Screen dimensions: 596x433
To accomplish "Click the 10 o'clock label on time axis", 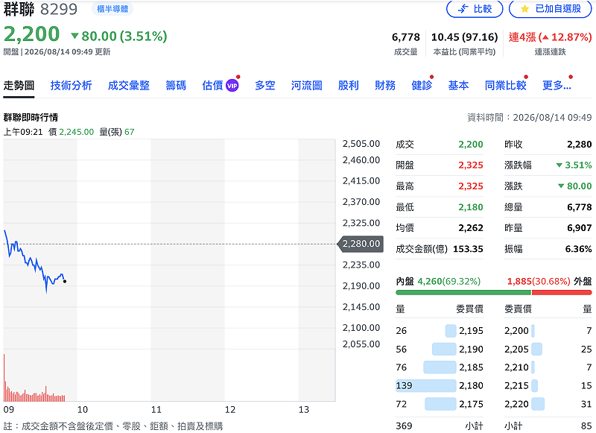I will click(83, 410).
